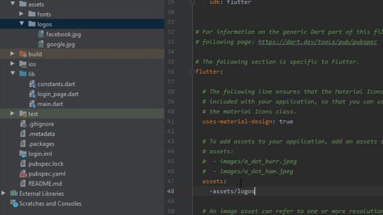Collapse the logos folder arrow

pos(22,23)
